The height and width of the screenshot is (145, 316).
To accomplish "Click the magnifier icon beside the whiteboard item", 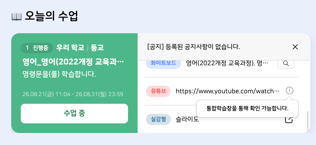I will pyautogui.click(x=286, y=64).
